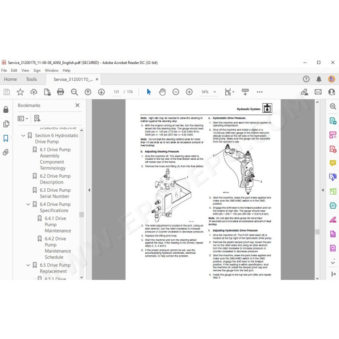The height and width of the screenshot is (339, 339).
Task: Open the document security properties icon
Action: click(x=47, y=92)
